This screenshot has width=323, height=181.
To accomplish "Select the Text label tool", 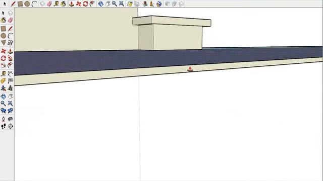I will pos(10,81).
